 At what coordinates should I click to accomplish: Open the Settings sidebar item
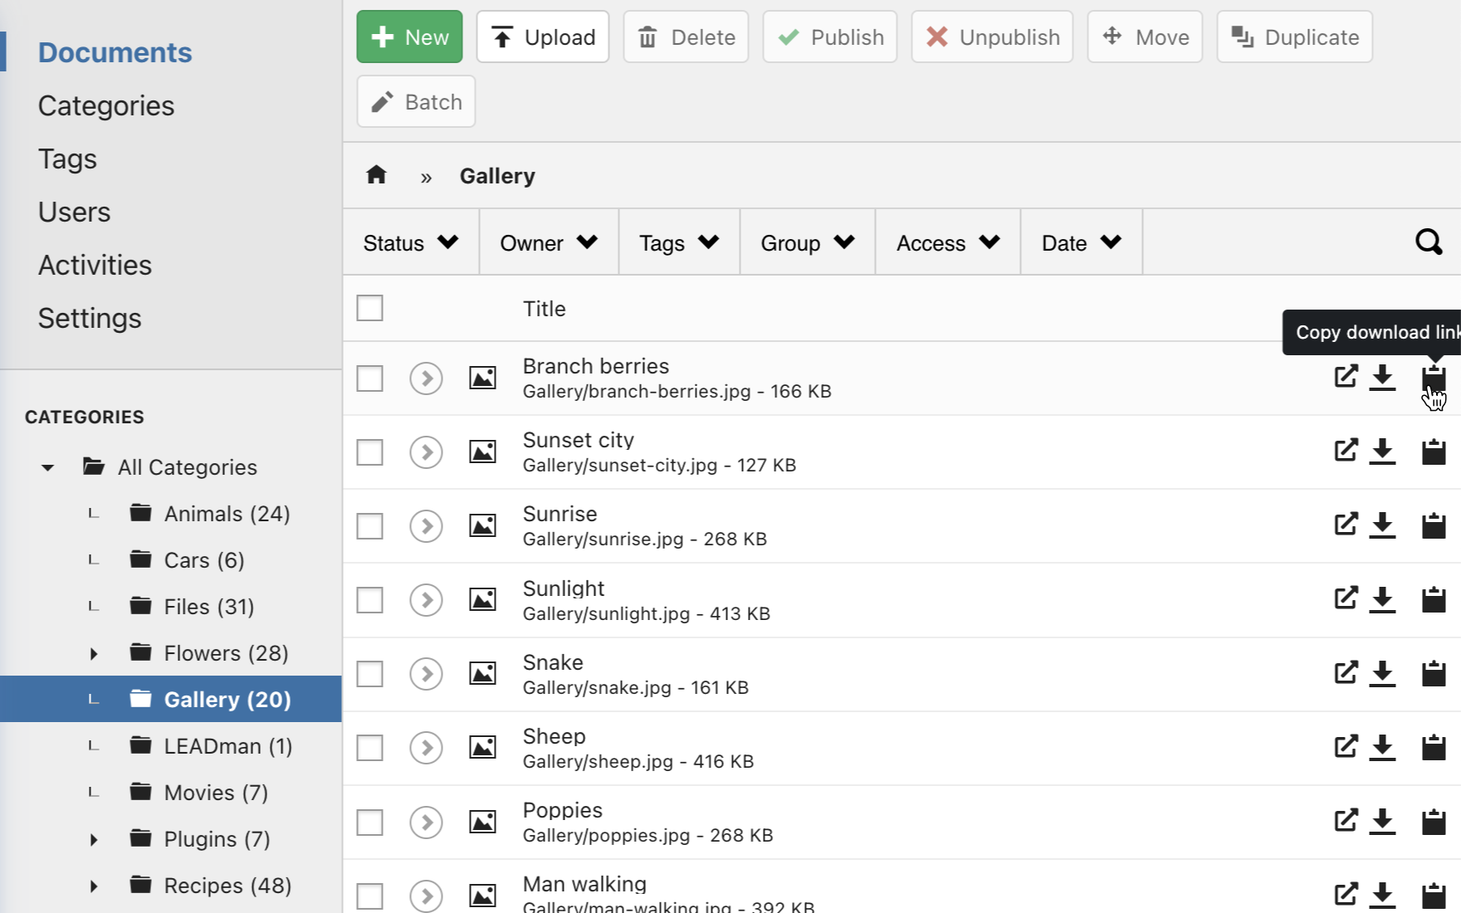pos(90,319)
